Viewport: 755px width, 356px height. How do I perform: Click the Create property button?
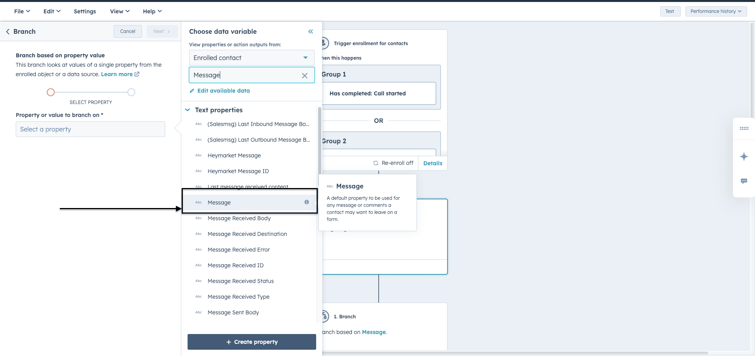coord(252,342)
